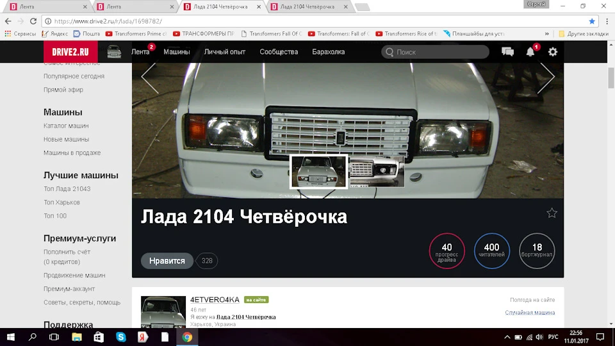Select the headlight close-up thumbnail

377,172
